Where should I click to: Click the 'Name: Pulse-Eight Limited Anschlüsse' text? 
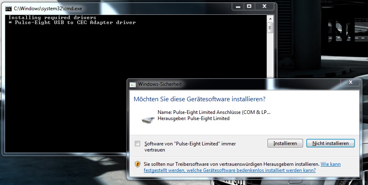tap(214, 112)
